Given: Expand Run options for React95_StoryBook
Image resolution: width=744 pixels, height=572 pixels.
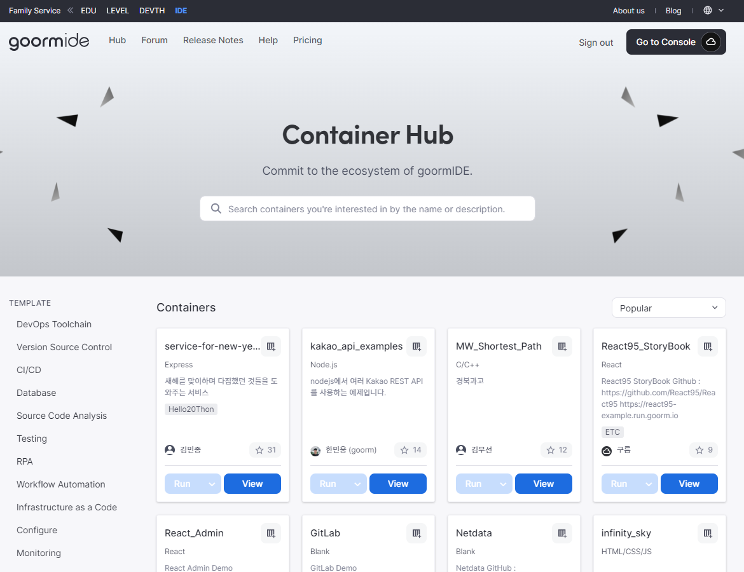Looking at the screenshot, I should point(649,484).
